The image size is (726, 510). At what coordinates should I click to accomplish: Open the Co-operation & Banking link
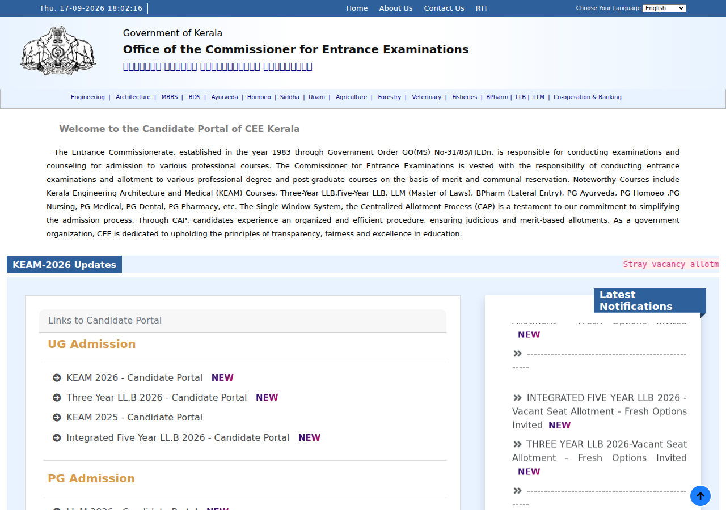click(x=588, y=97)
